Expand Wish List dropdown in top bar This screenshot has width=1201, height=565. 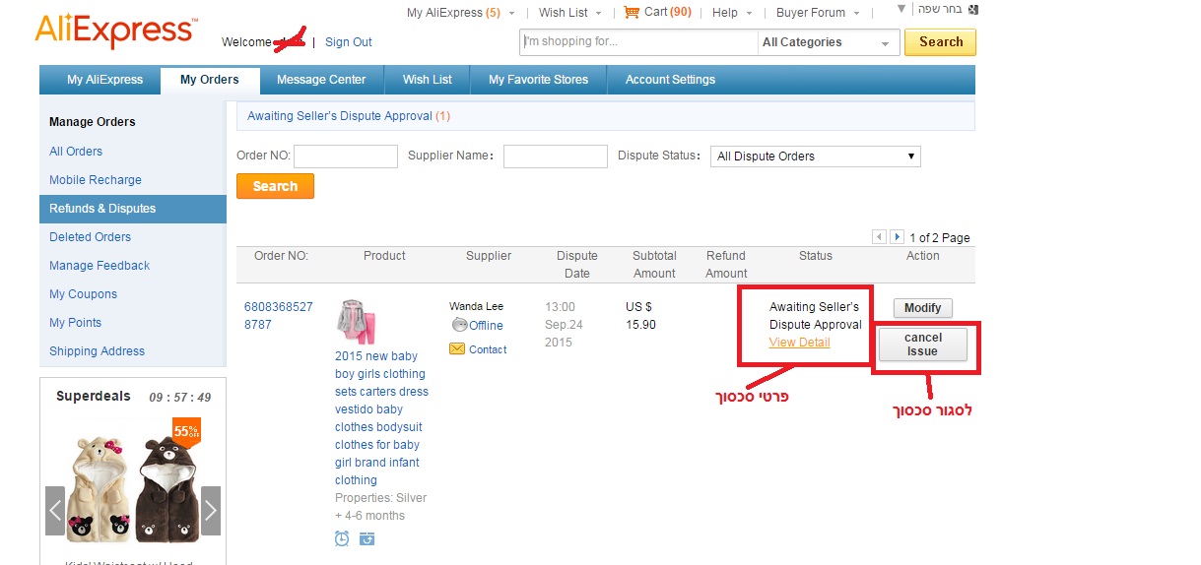coord(599,14)
